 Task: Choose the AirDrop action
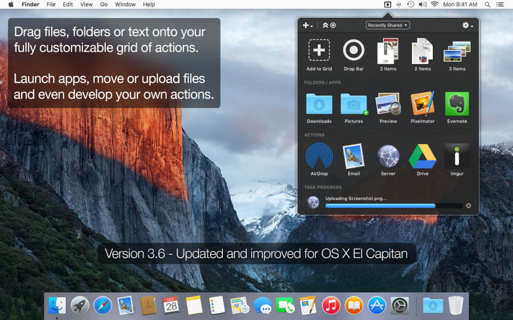pos(319,156)
